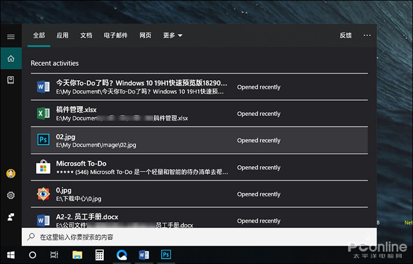The image size is (413, 264).
Task: Click the Excel icon of 稿件管理.xlsx
Action: click(43, 114)
